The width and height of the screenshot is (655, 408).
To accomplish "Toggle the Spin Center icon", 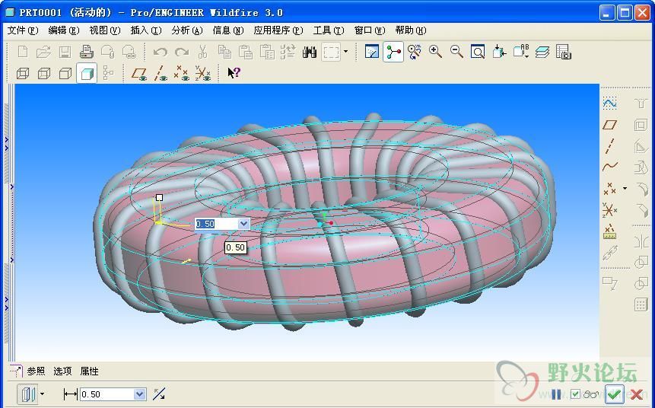I will tap(393, 52).
